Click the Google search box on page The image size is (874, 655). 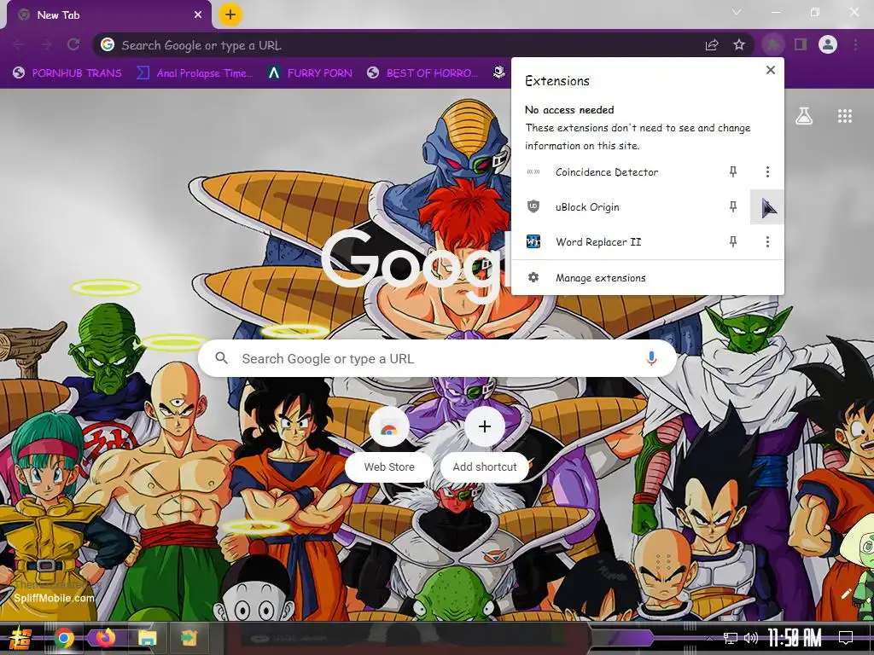click(x=438, y=358)
